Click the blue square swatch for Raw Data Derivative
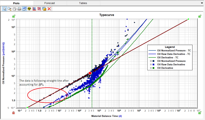 click(x=154, y=65)
